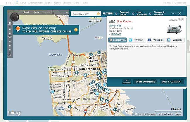
Task: Click the Alcatraz map label
Action: pyautogui.click(x=99, y=37)
